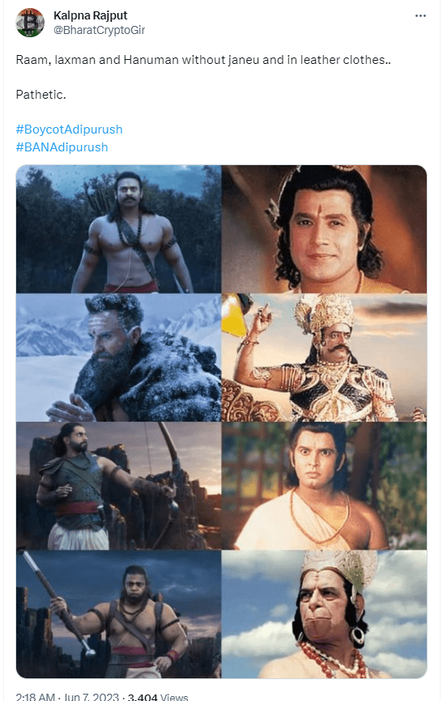The width and height of the screenshot is (447, 701).
Task: Click the 2:18 AM timestamp
Action: [36, 696]
